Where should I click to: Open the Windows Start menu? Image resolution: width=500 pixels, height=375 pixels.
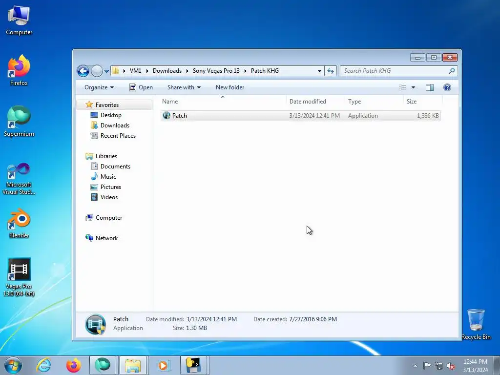13,365
